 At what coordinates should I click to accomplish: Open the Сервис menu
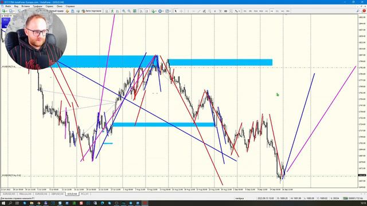tap(49, 6)
